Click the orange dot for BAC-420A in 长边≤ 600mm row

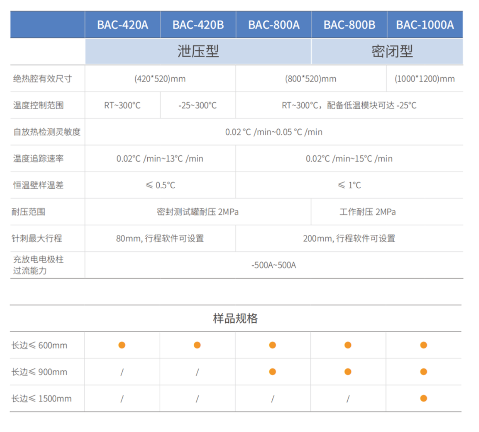click(122, 345)
